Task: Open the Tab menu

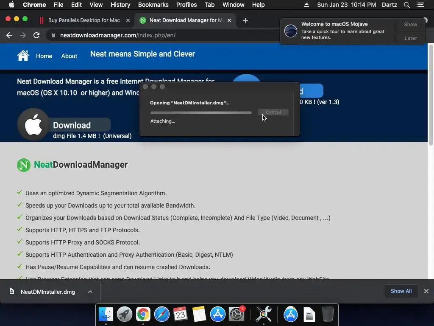Action: pyautogui.click(x=209, y=5)
